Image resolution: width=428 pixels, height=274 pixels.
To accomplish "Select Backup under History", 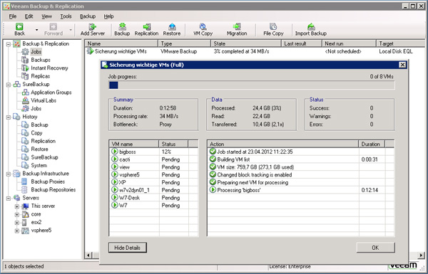I will tap(39, 125).
